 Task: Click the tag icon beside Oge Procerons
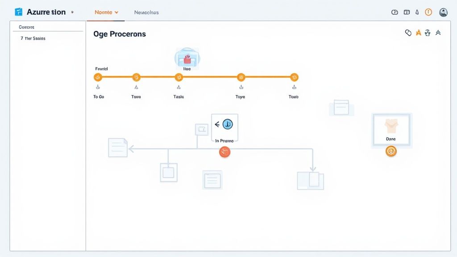[408, 33]
